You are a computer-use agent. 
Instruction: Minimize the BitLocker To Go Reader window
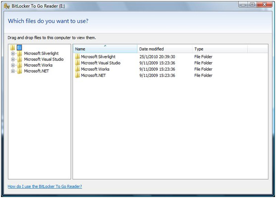click(x=243, y=4)
